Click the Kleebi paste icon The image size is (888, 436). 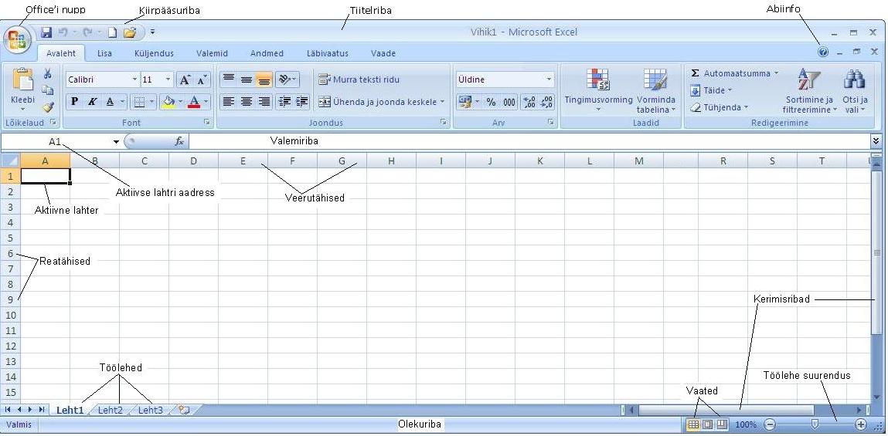click(22, 80)
